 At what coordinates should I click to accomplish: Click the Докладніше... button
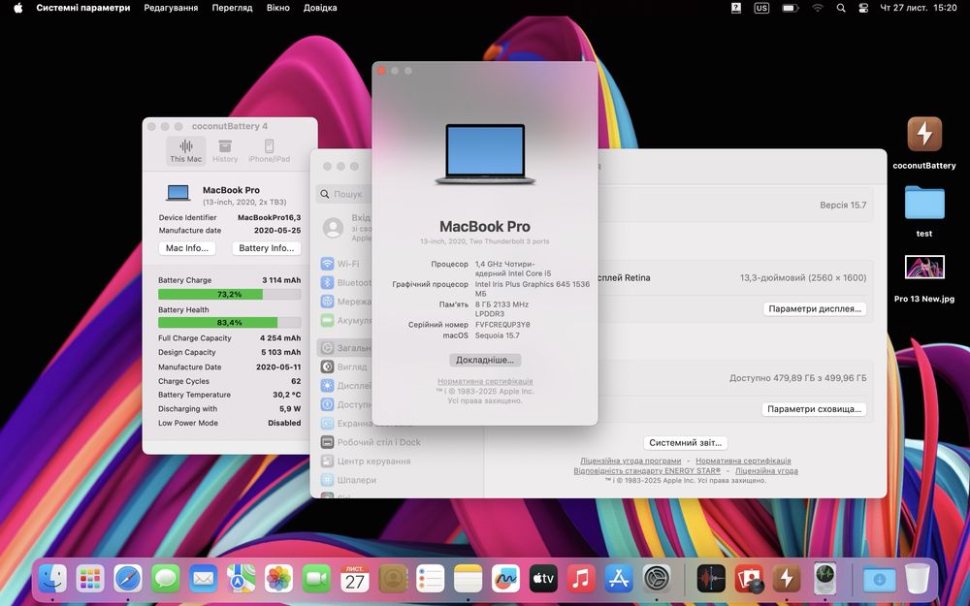click(x=485, y=360)
